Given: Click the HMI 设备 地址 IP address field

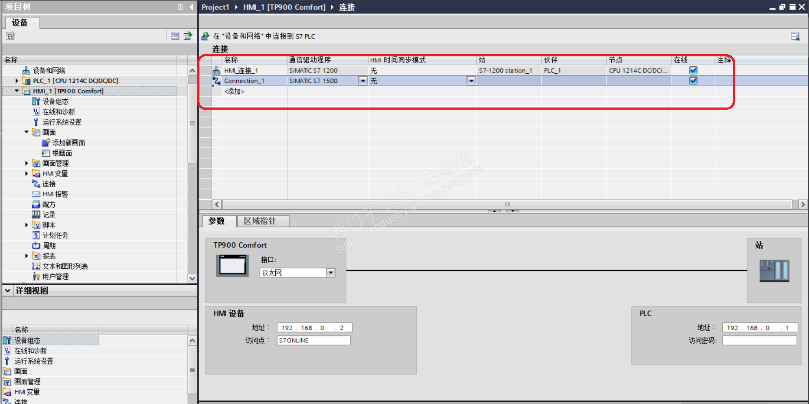Looking at the screenshot, I should coord(314,328).
